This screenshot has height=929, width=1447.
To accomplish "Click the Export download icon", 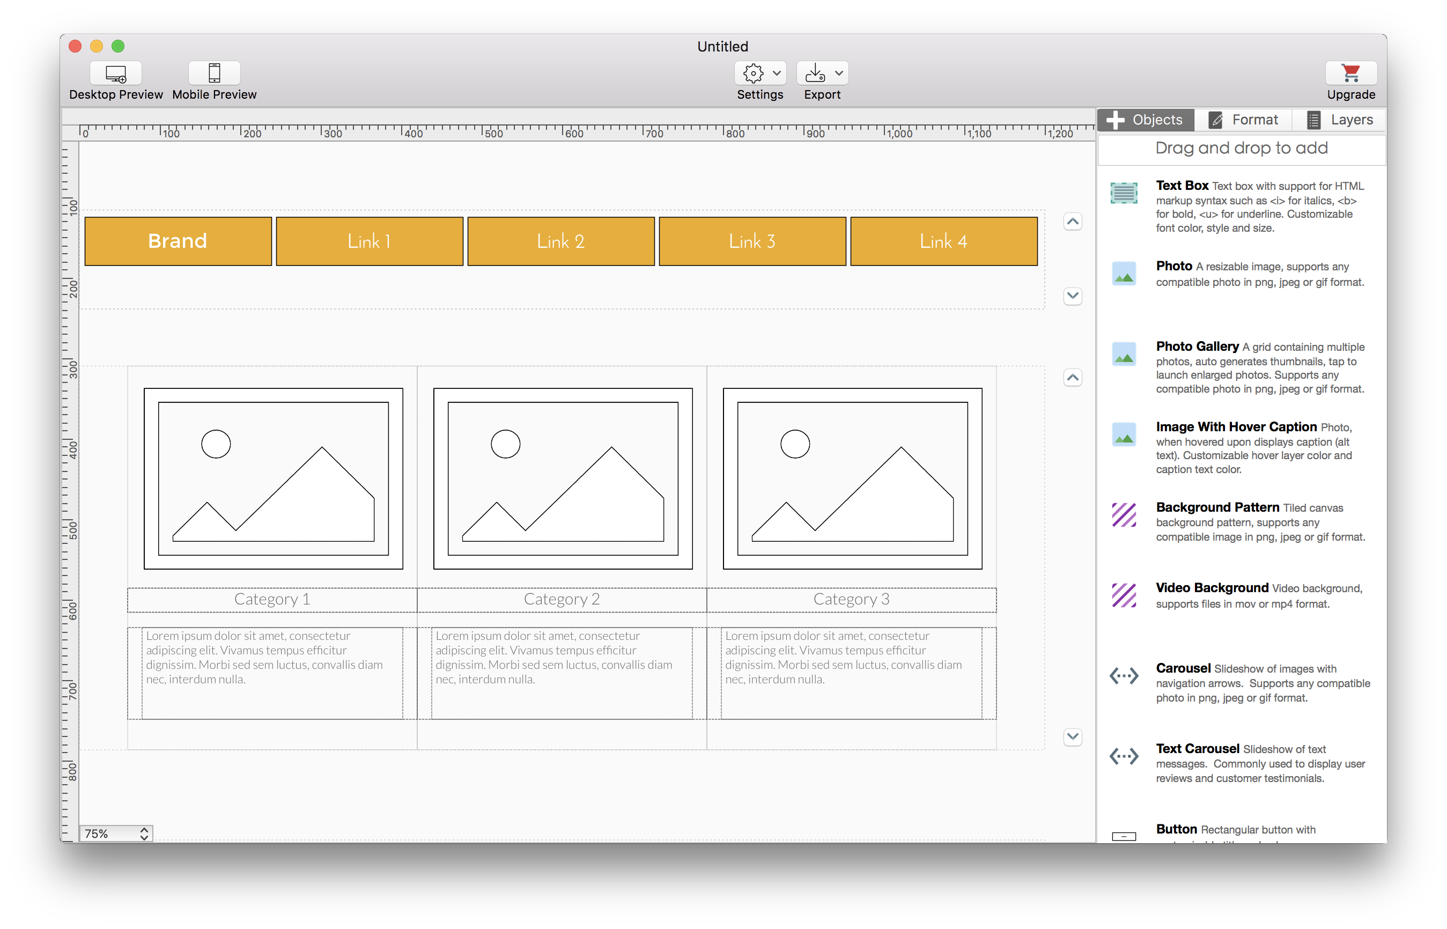I will tap(815, 73).
